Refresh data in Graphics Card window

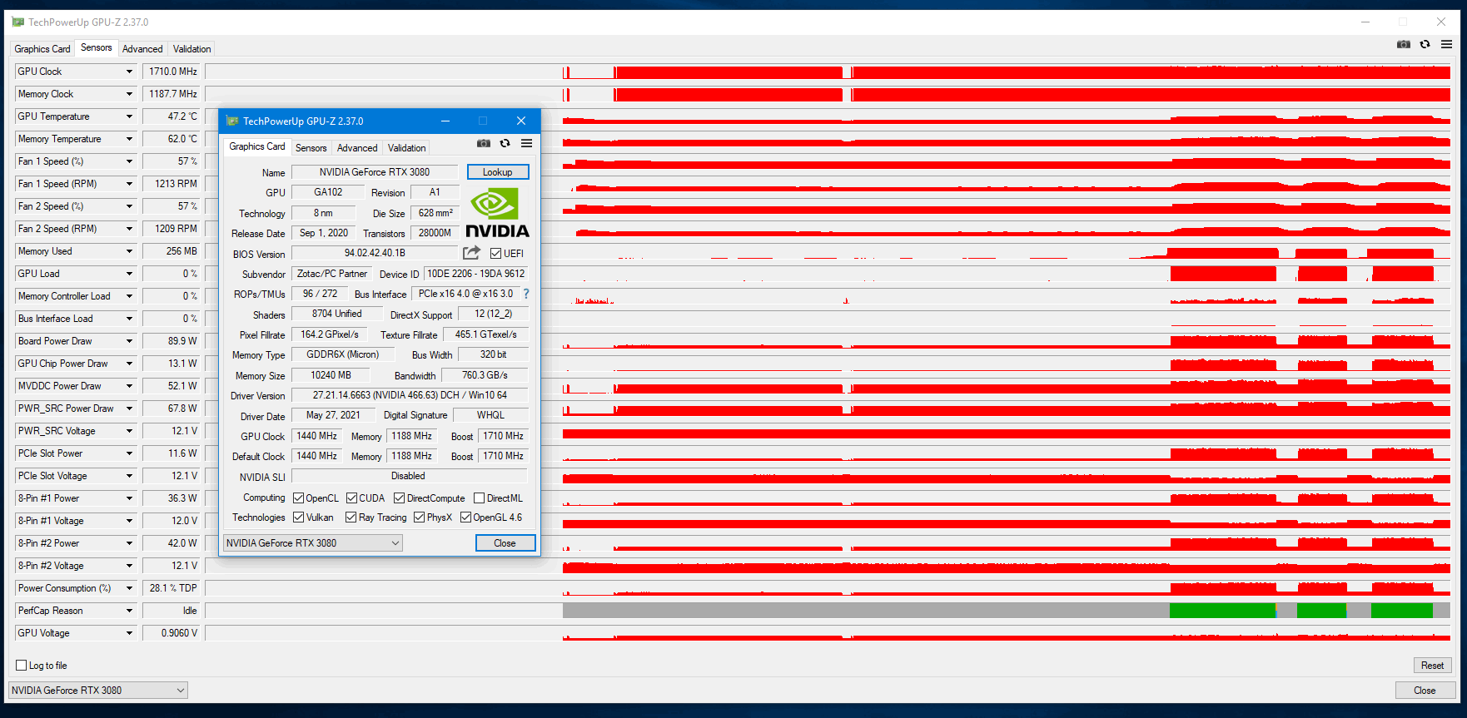coord(505,143)
